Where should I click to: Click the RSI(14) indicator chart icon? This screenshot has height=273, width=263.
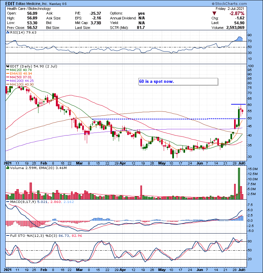click(8, 32)
